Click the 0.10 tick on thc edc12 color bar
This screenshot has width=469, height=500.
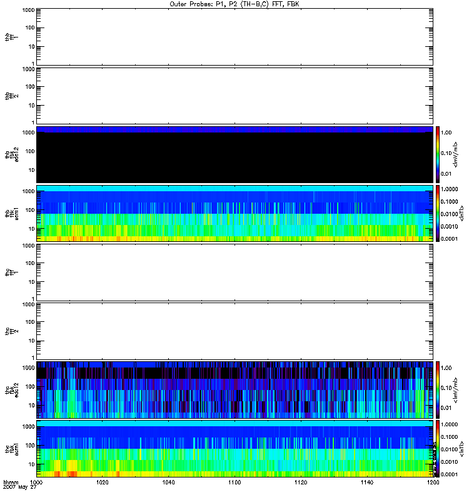coord(446,387)
